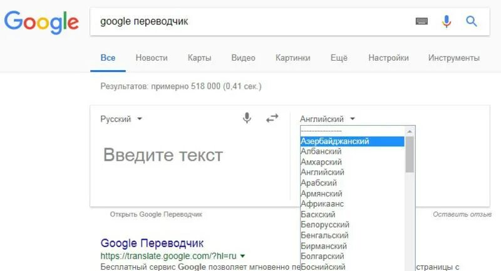Choose 'Болгарский' in the language list
Screen dimensions: 501x271
352,257
